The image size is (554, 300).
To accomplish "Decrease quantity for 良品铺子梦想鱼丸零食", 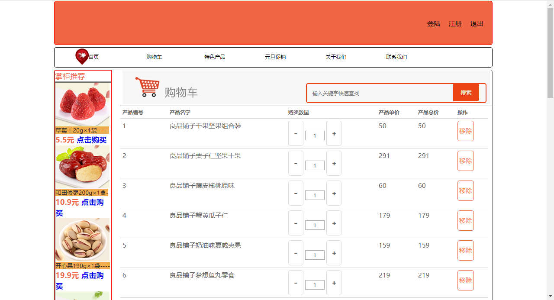I will (x=296, y=283).
